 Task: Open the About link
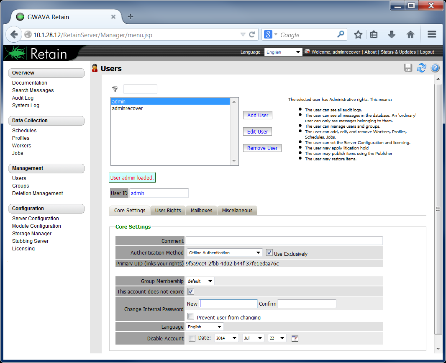pos(370,52)
